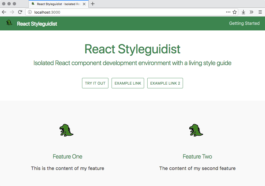Click the browser Back arrow

[x=4, y=12]
